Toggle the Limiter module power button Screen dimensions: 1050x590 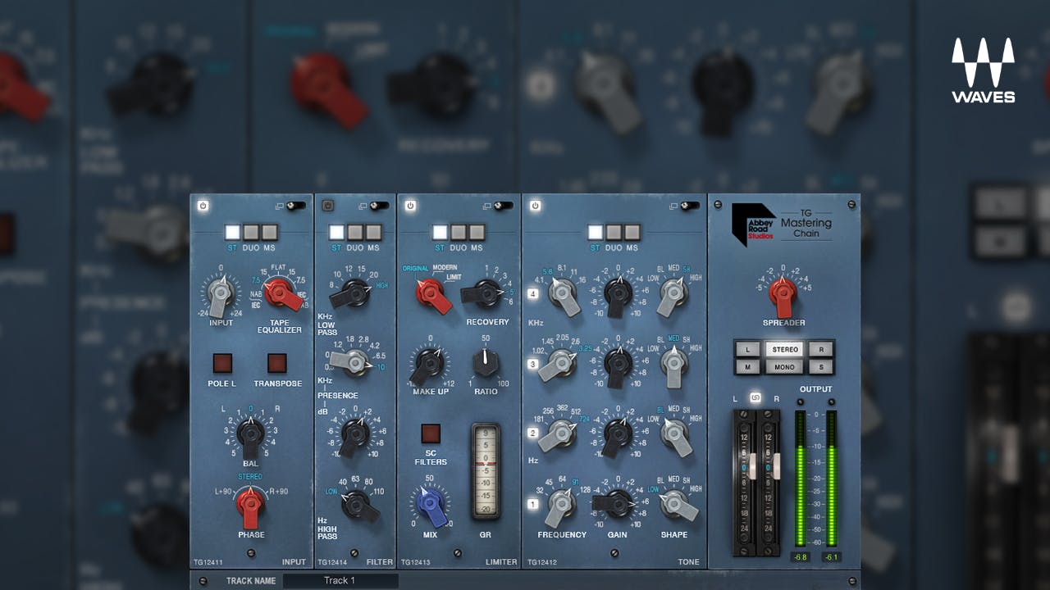coord(410,206)
